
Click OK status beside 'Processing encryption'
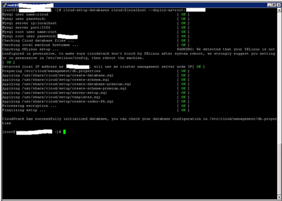point(183,106)
